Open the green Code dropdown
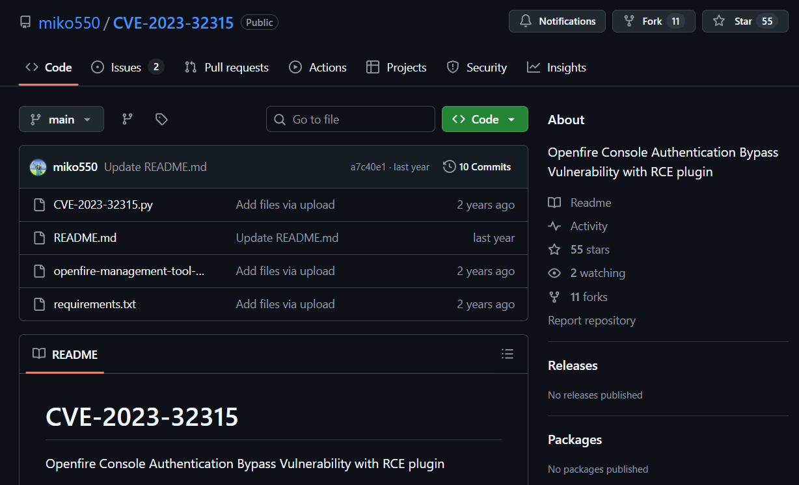This screenshot has height=485, width=799. (485, 120)
